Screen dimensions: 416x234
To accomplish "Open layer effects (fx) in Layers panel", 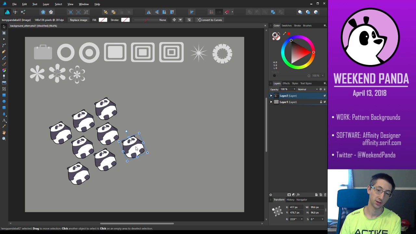I will (x=298, y=195).
